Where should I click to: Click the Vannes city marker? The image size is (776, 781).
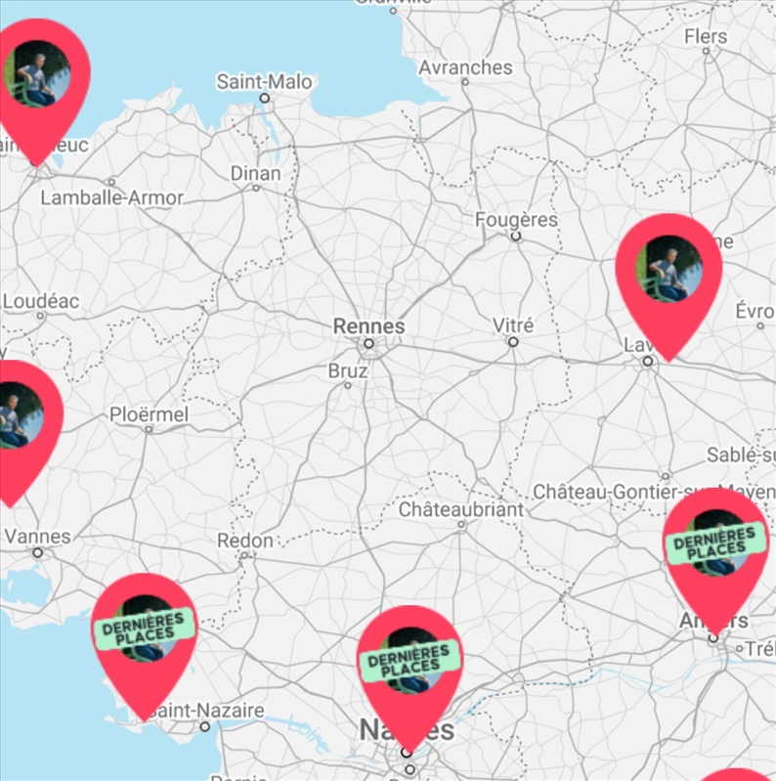coord(38,553)
